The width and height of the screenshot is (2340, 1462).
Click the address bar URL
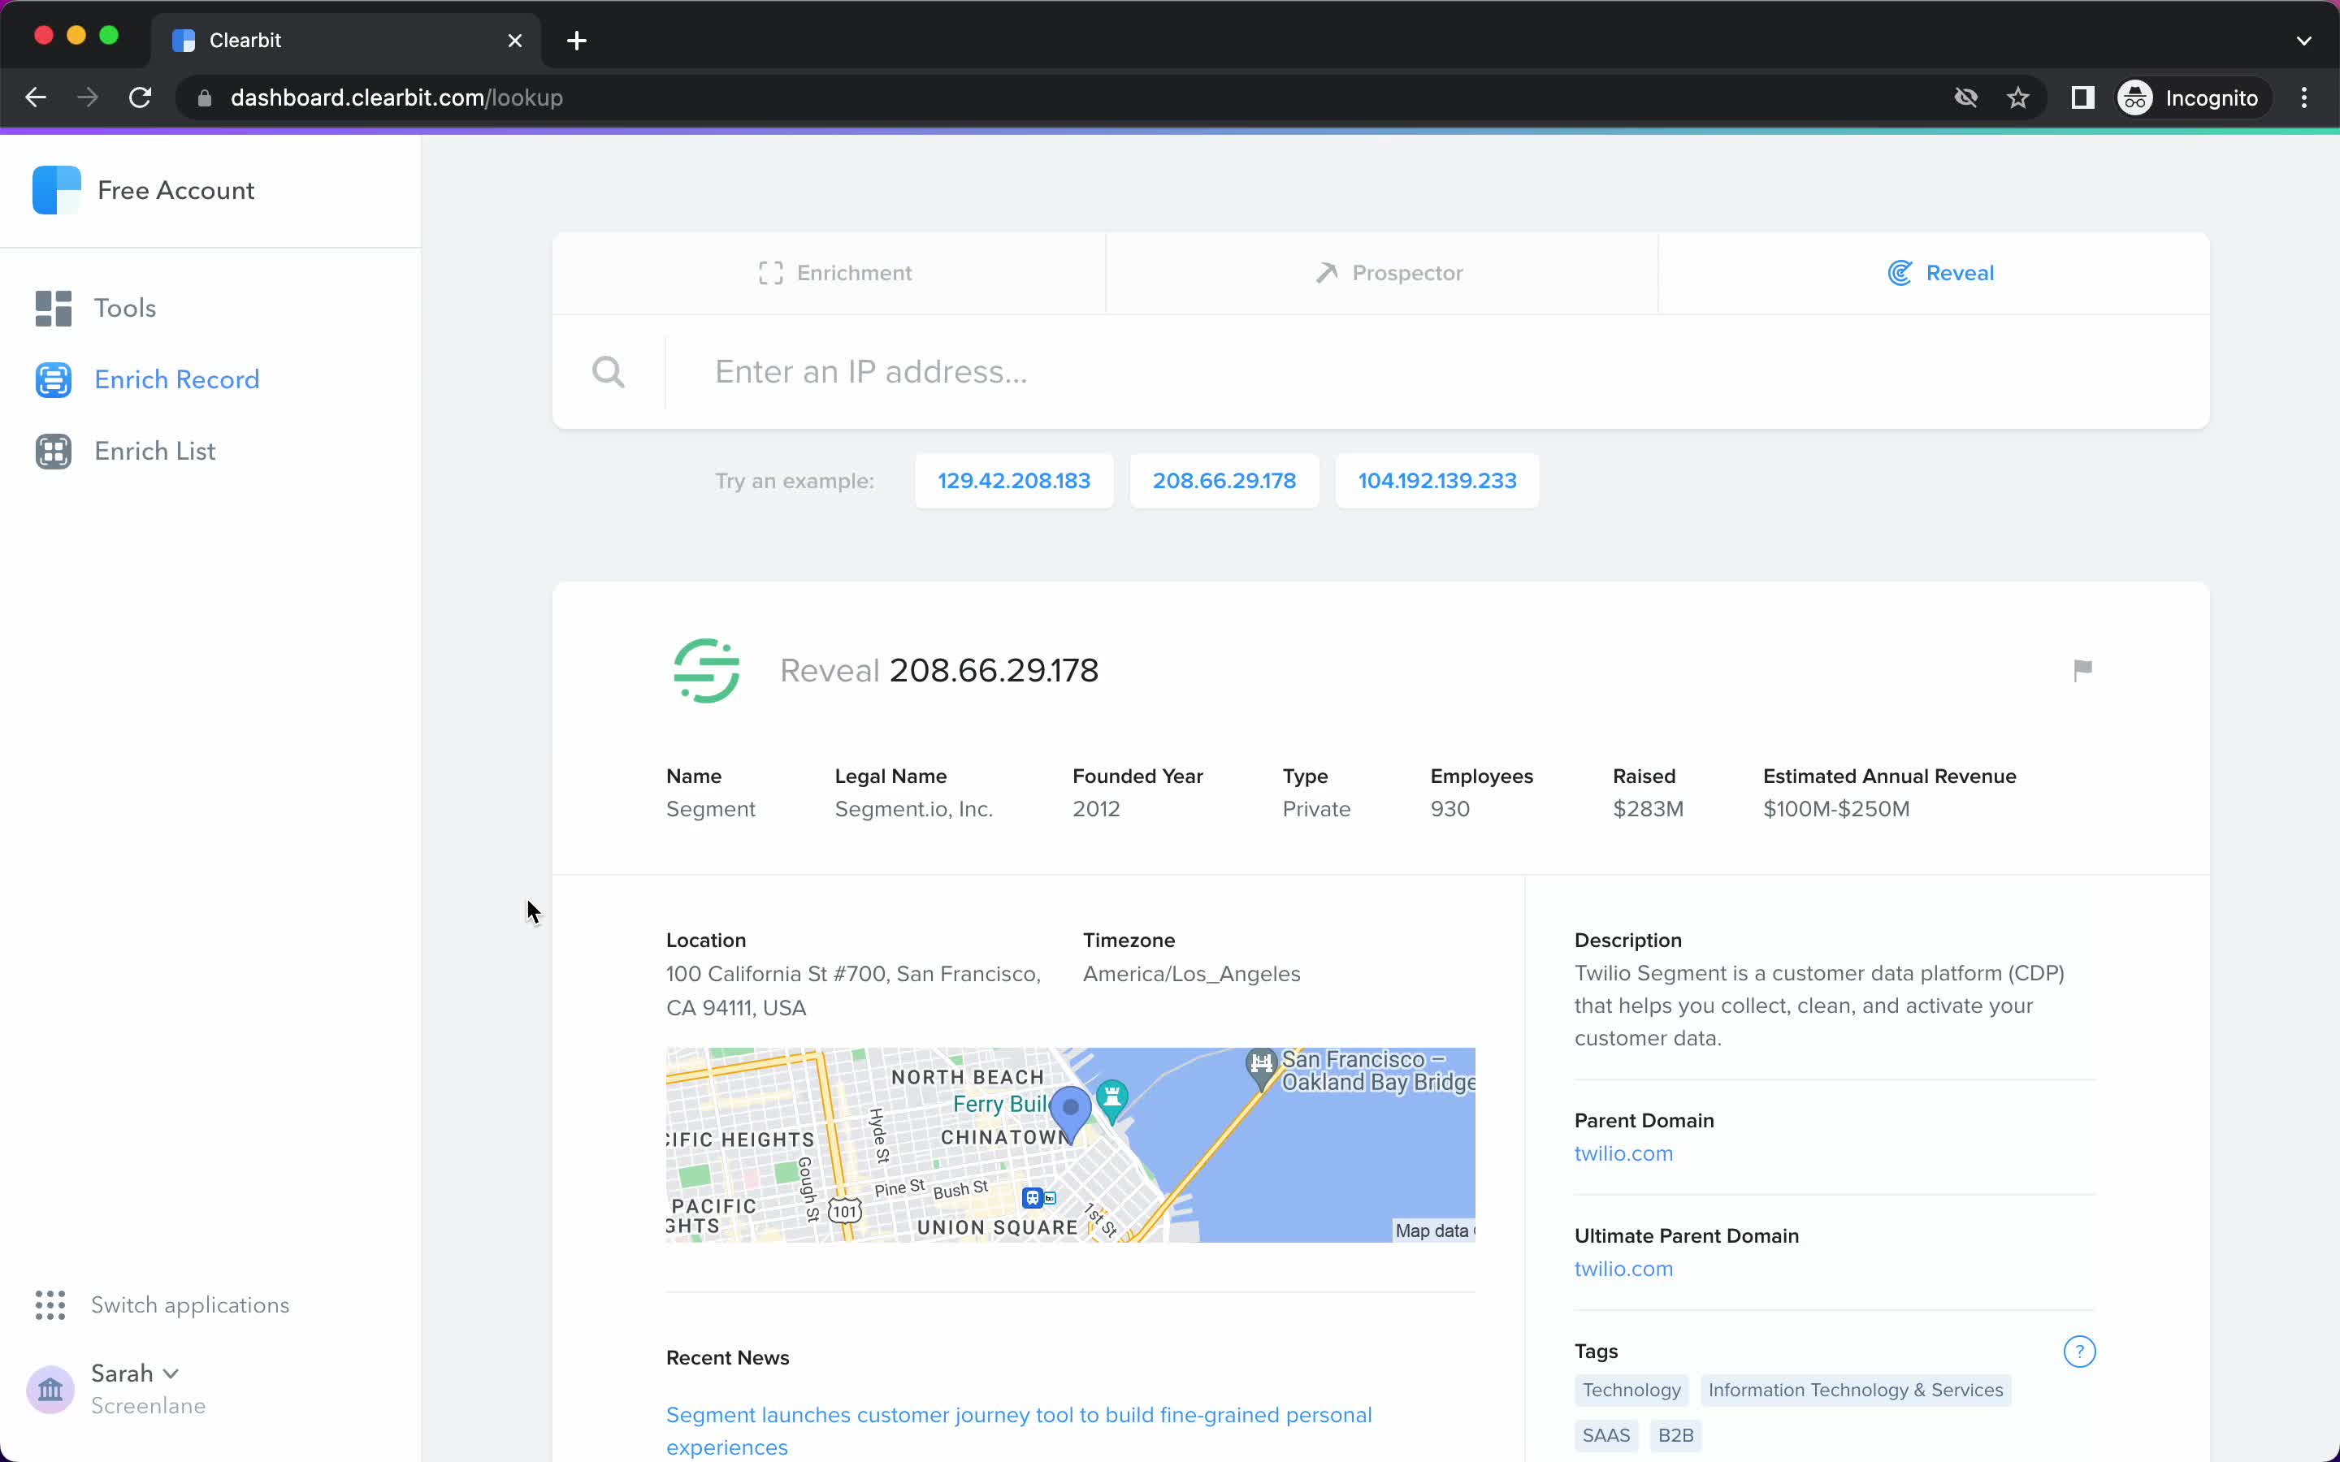click(x=396, y=97)
